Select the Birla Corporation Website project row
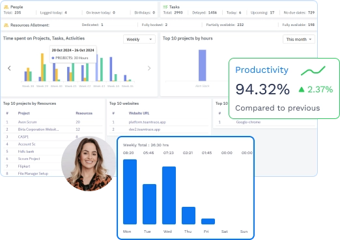Viewport: 340px width, 240px height. point(53,129)
